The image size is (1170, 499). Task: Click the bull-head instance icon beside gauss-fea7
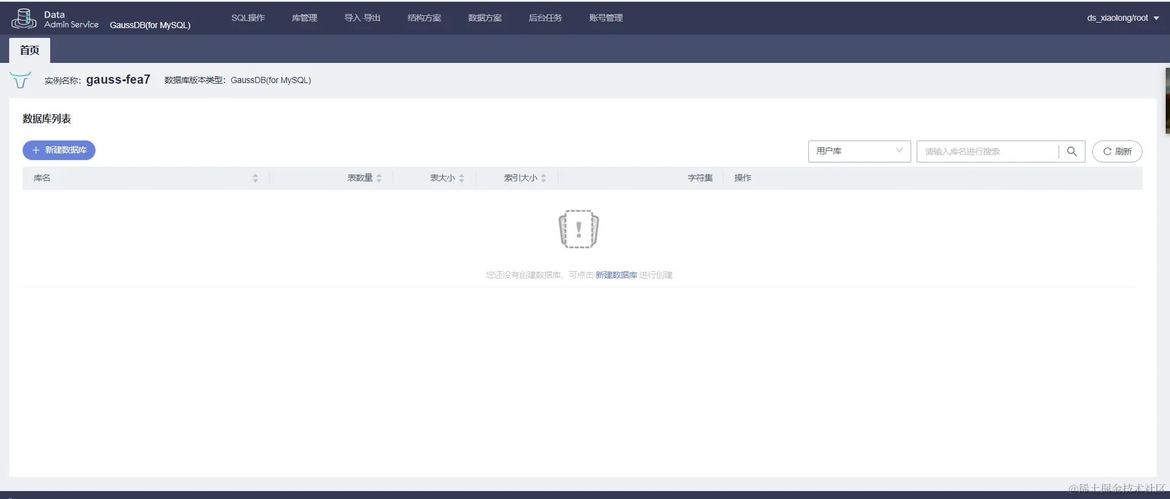(20, 80)
